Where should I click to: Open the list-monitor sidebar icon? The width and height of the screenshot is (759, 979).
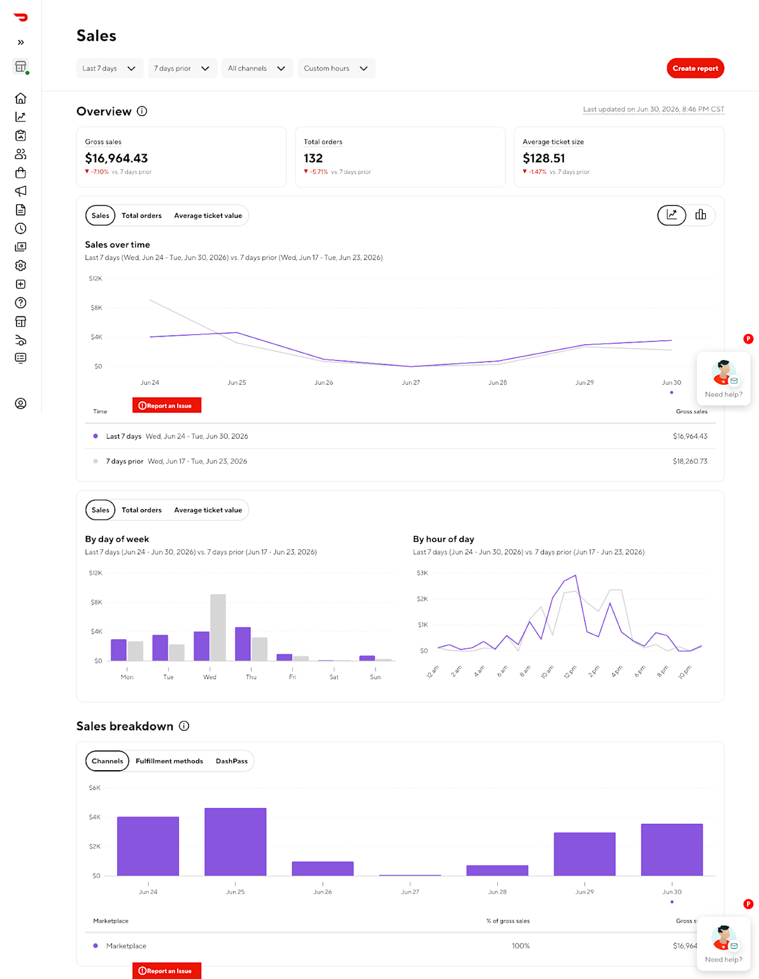pyautogui.click(x=21, y=358)
